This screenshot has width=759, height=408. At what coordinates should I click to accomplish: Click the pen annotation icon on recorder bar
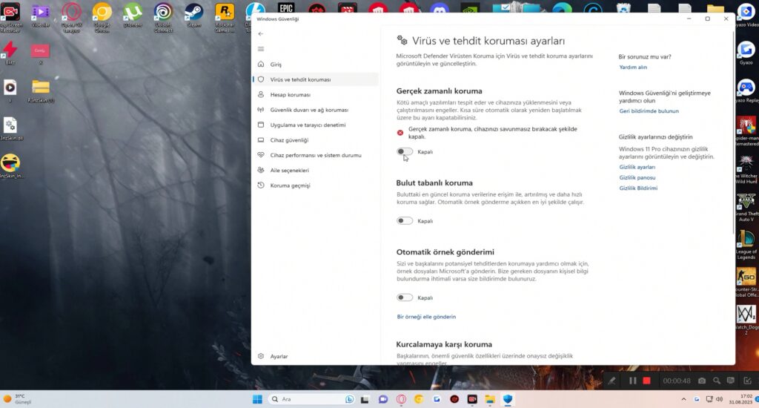611,381
